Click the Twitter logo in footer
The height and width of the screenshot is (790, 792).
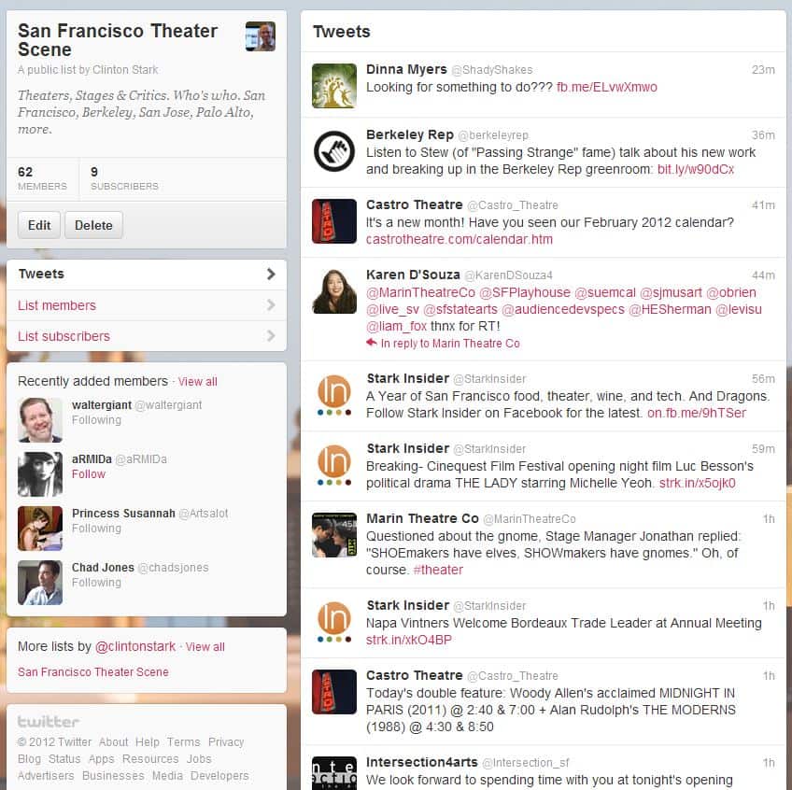pyautogui.click(x=49, y=722)
